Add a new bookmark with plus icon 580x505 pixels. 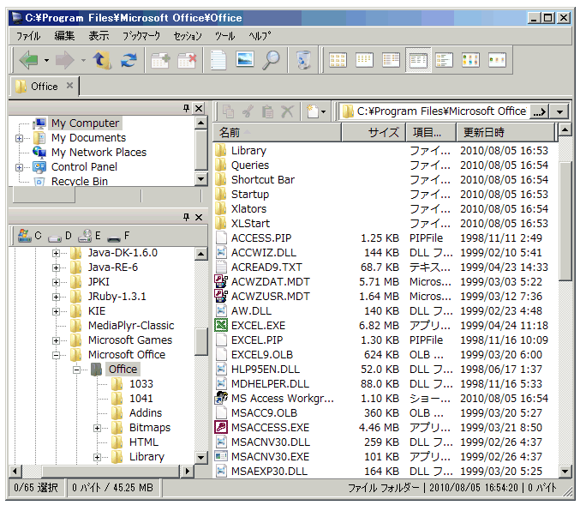[x=160, y=60]
